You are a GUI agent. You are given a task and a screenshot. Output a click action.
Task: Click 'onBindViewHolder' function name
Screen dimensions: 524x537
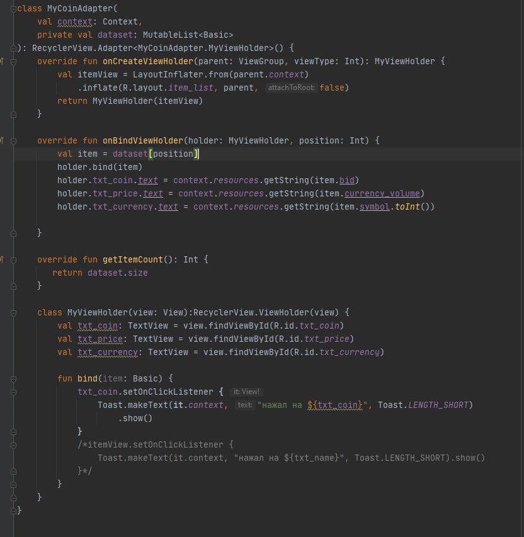142,141
